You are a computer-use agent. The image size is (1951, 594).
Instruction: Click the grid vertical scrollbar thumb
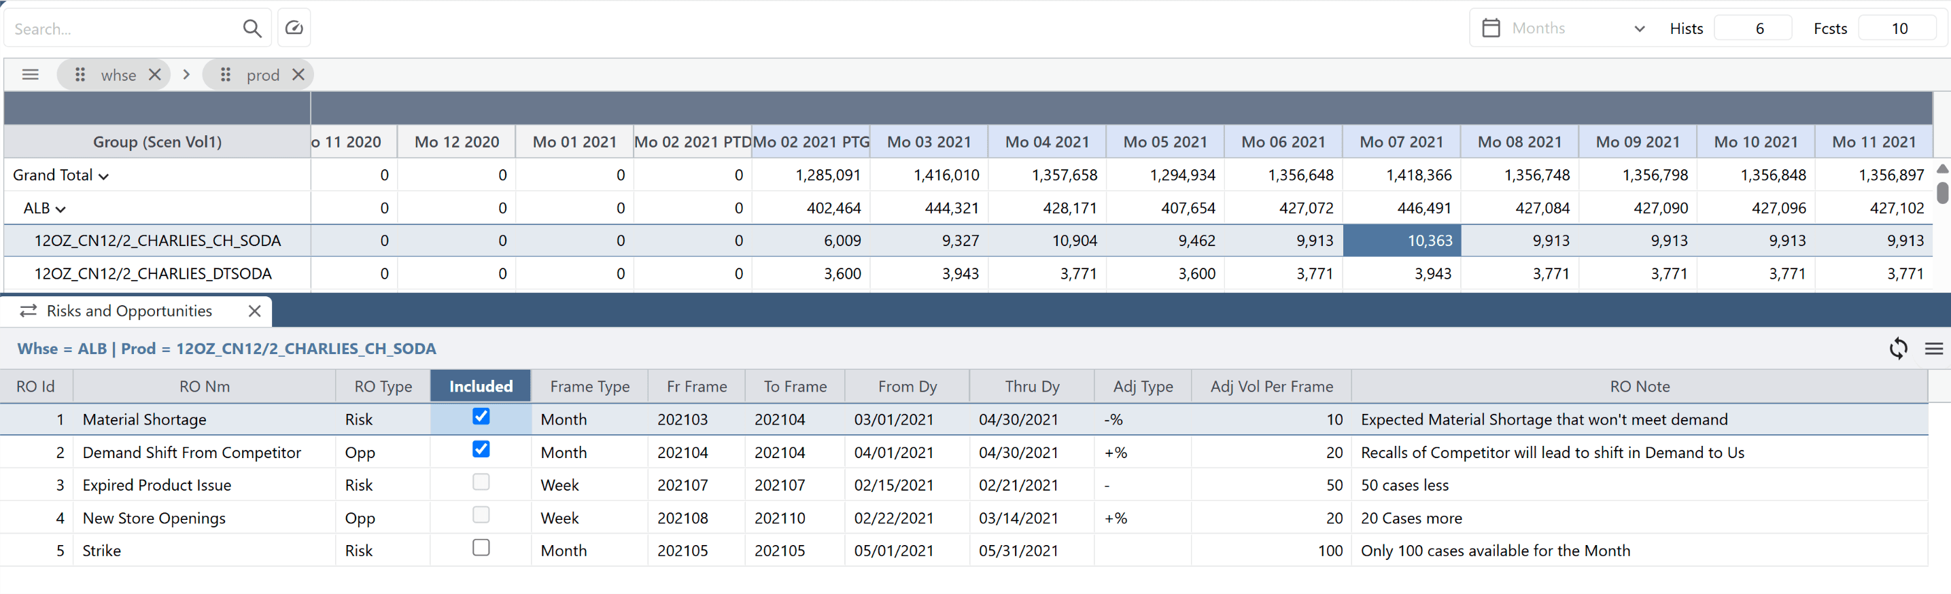pyautogui.click(x=1942, y=192)
